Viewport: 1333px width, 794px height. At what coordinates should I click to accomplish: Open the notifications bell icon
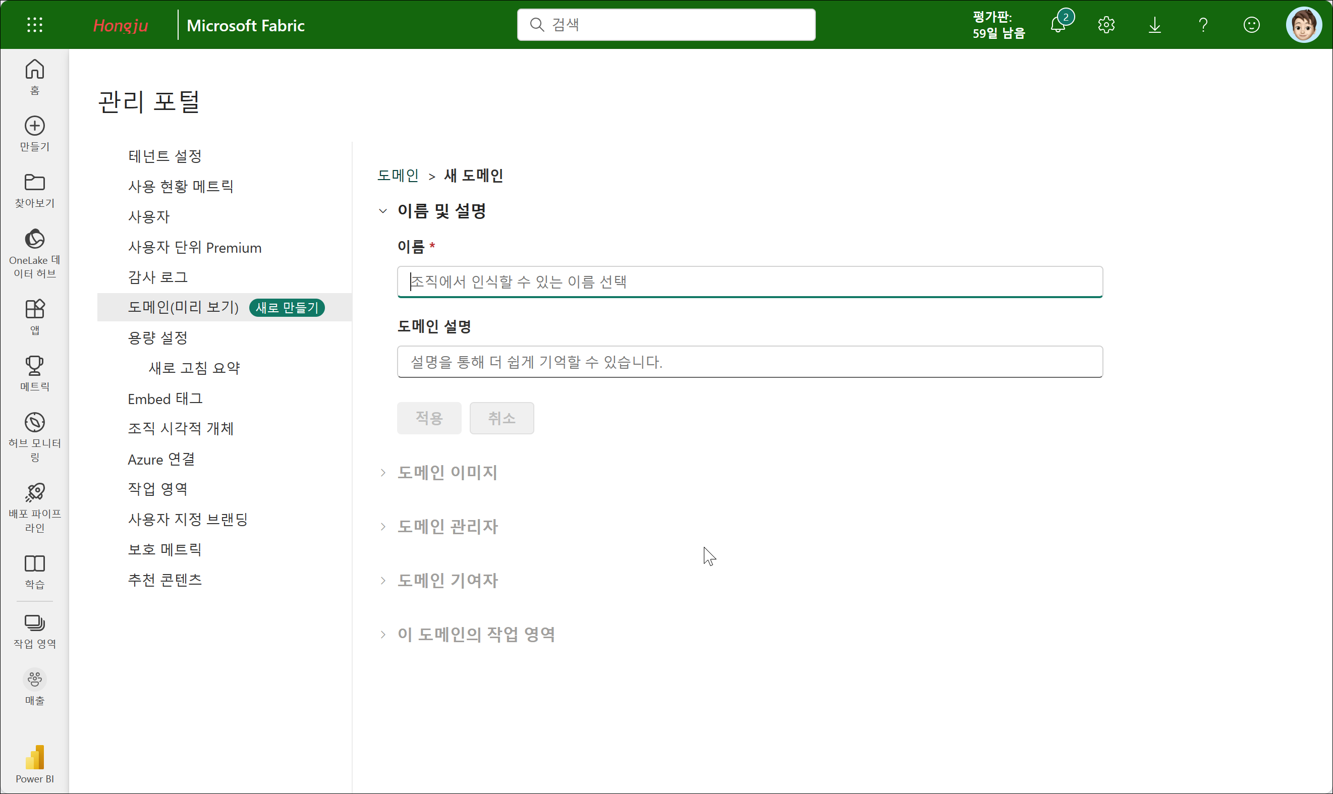(x=1058, y=25)
